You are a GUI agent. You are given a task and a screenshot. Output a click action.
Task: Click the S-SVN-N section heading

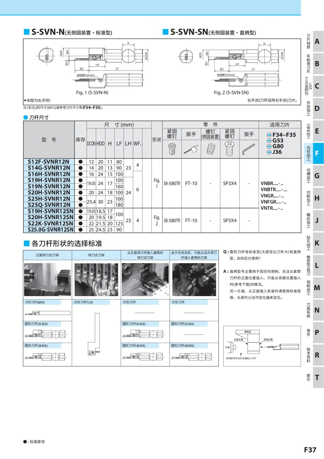(x=68, y=32)
